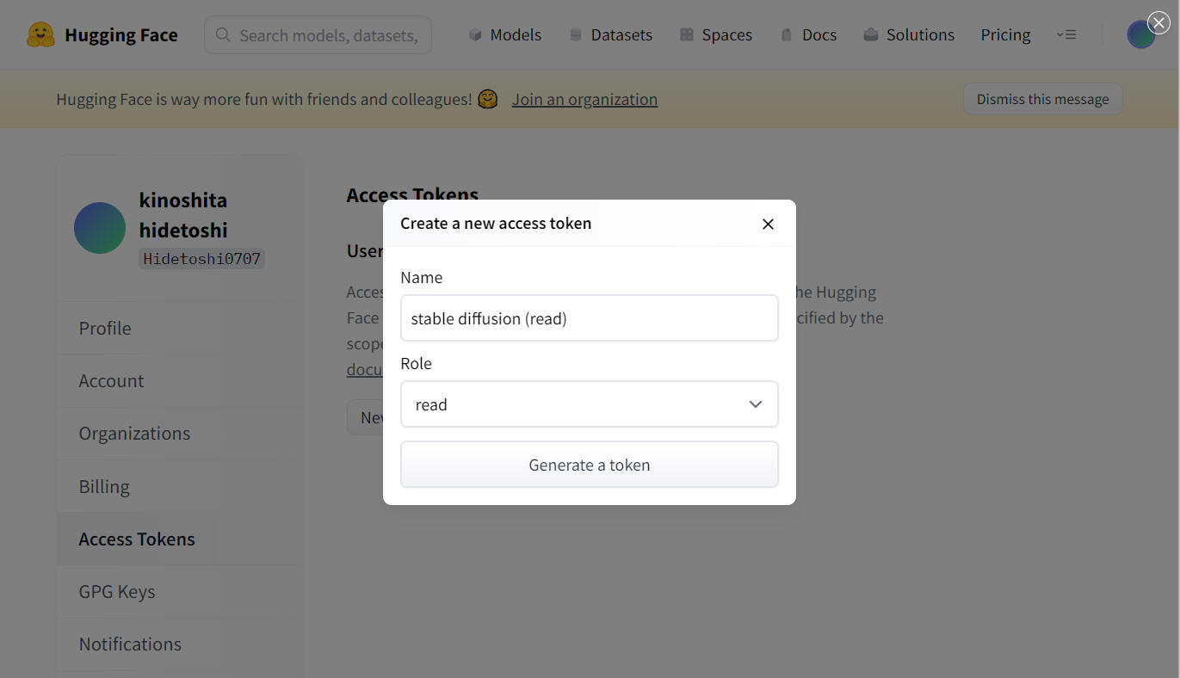
Task: Click the Hugging Face brand name text
Action: click(x=121, y=34)
